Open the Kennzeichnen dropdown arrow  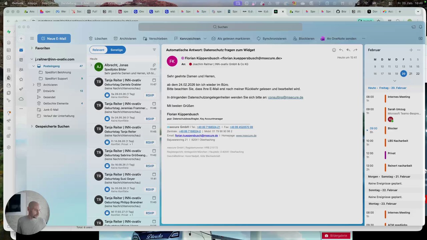(x=205, y=39)
